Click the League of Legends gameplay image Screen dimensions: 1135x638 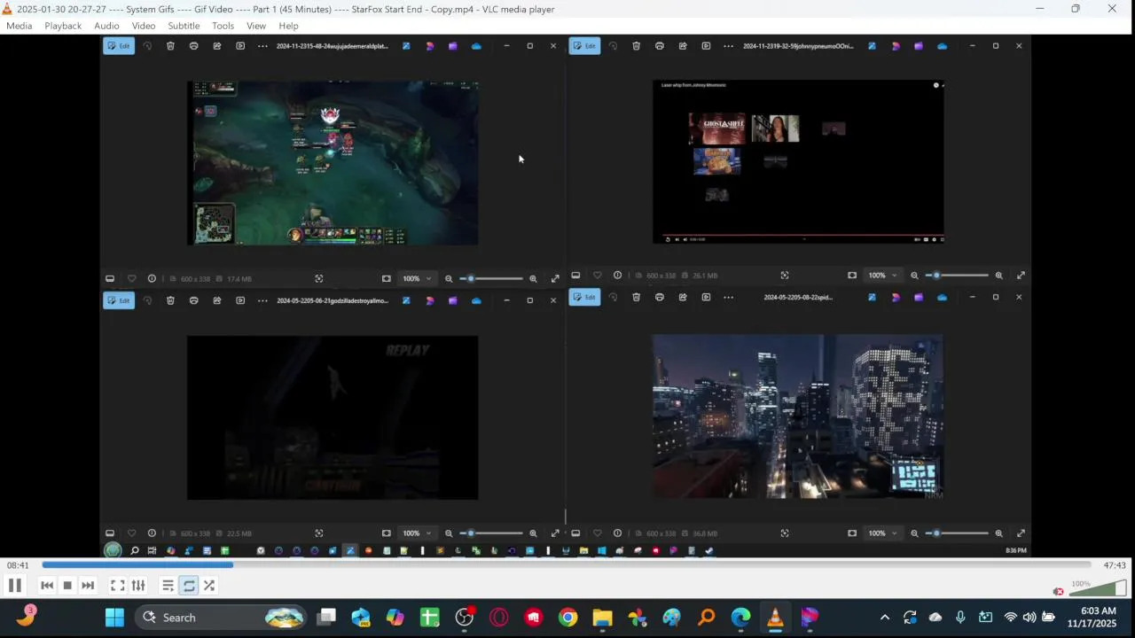pos(333,163)
